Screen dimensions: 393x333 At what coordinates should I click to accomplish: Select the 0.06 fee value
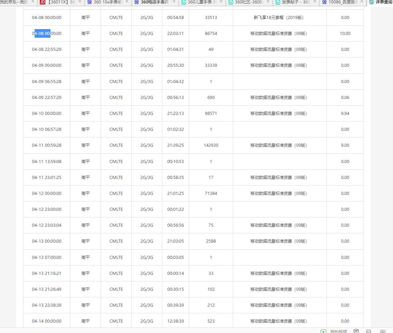(x=345, y=97)
